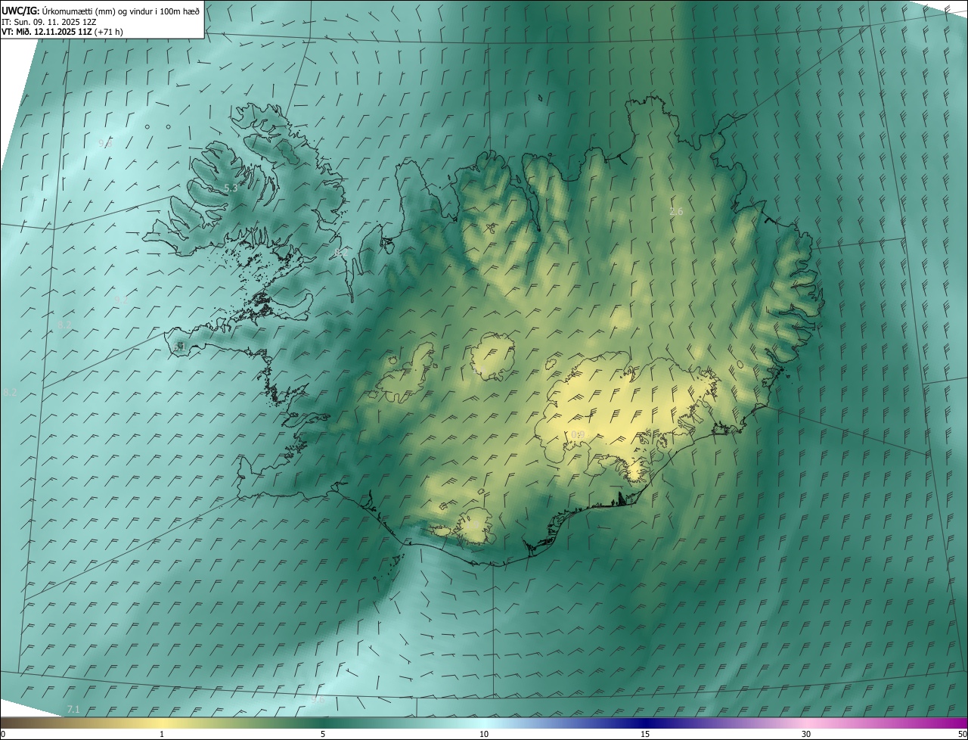Pick the brown color near scale mark 0
Image resolution: width=968 pixels, height=740 pixels.
point(6,723)
